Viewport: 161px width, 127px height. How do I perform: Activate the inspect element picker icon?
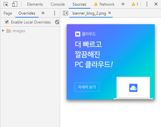(6, 4)
